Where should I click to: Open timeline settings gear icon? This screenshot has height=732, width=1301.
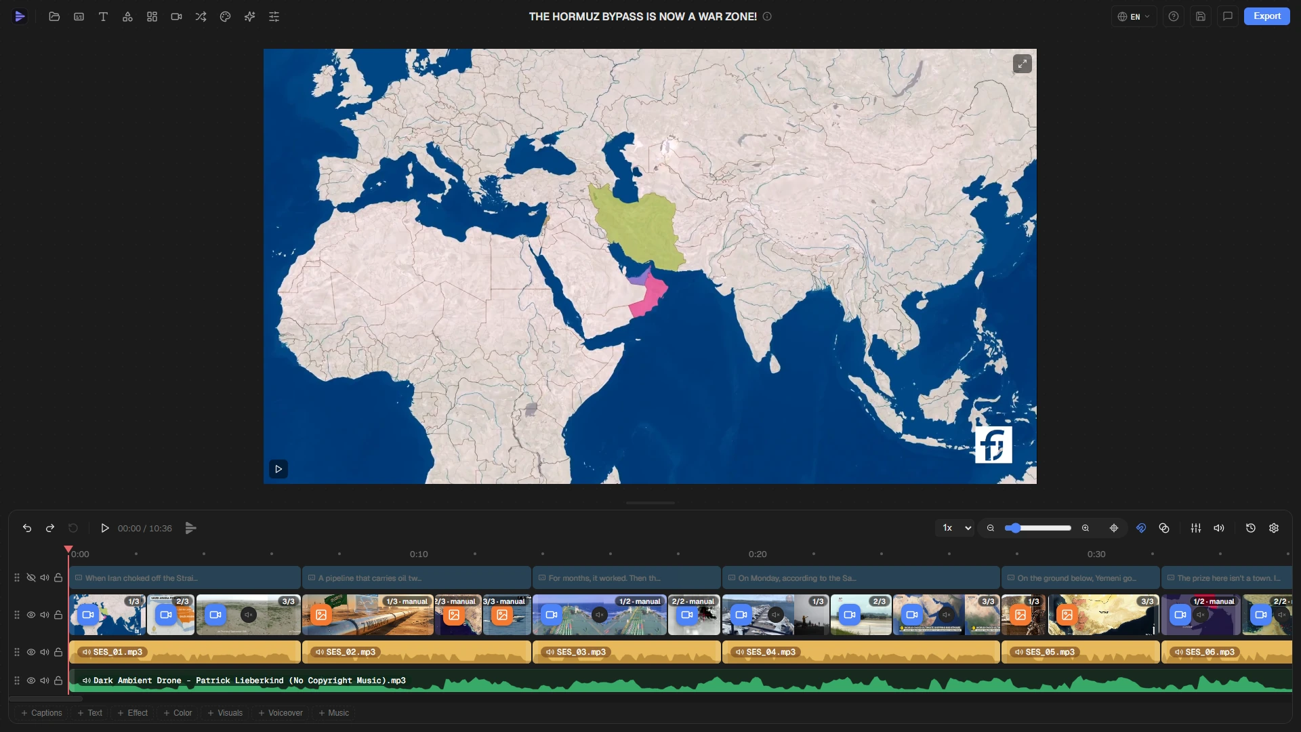click(1274, 528)
